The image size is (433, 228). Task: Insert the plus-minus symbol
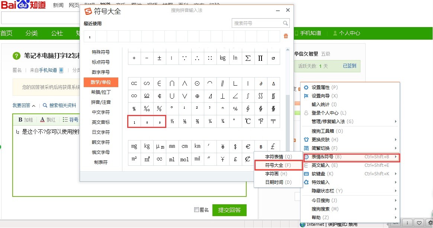tap(159, 58)
